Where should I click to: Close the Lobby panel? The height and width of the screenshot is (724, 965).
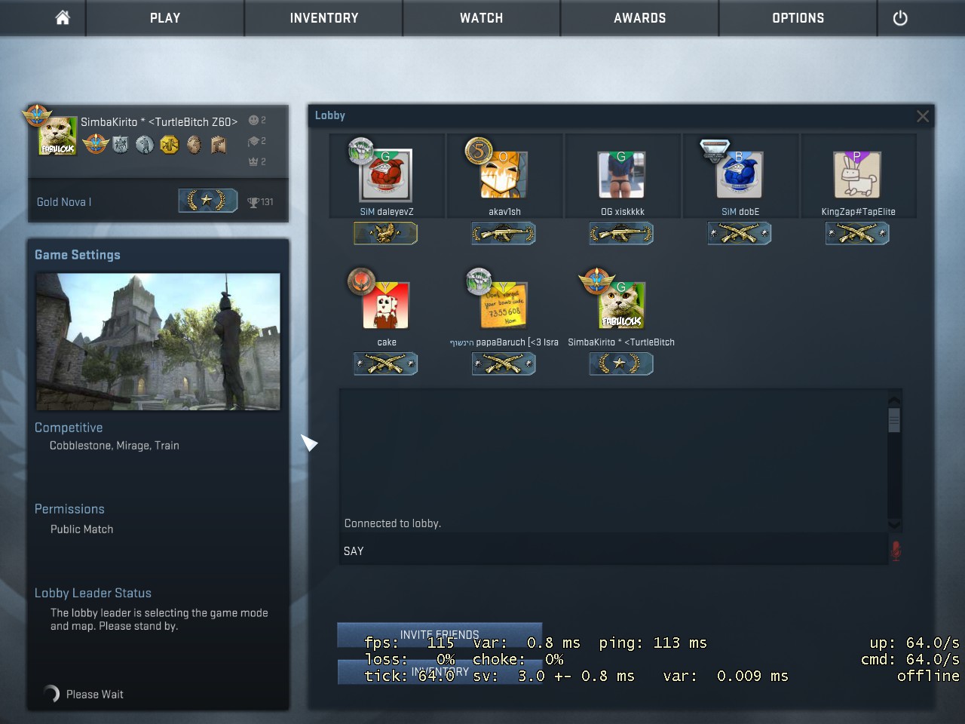click(x=923, y=116)
